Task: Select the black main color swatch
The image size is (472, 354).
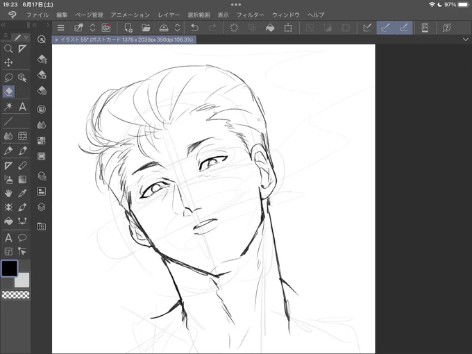Action: point(10,268)
